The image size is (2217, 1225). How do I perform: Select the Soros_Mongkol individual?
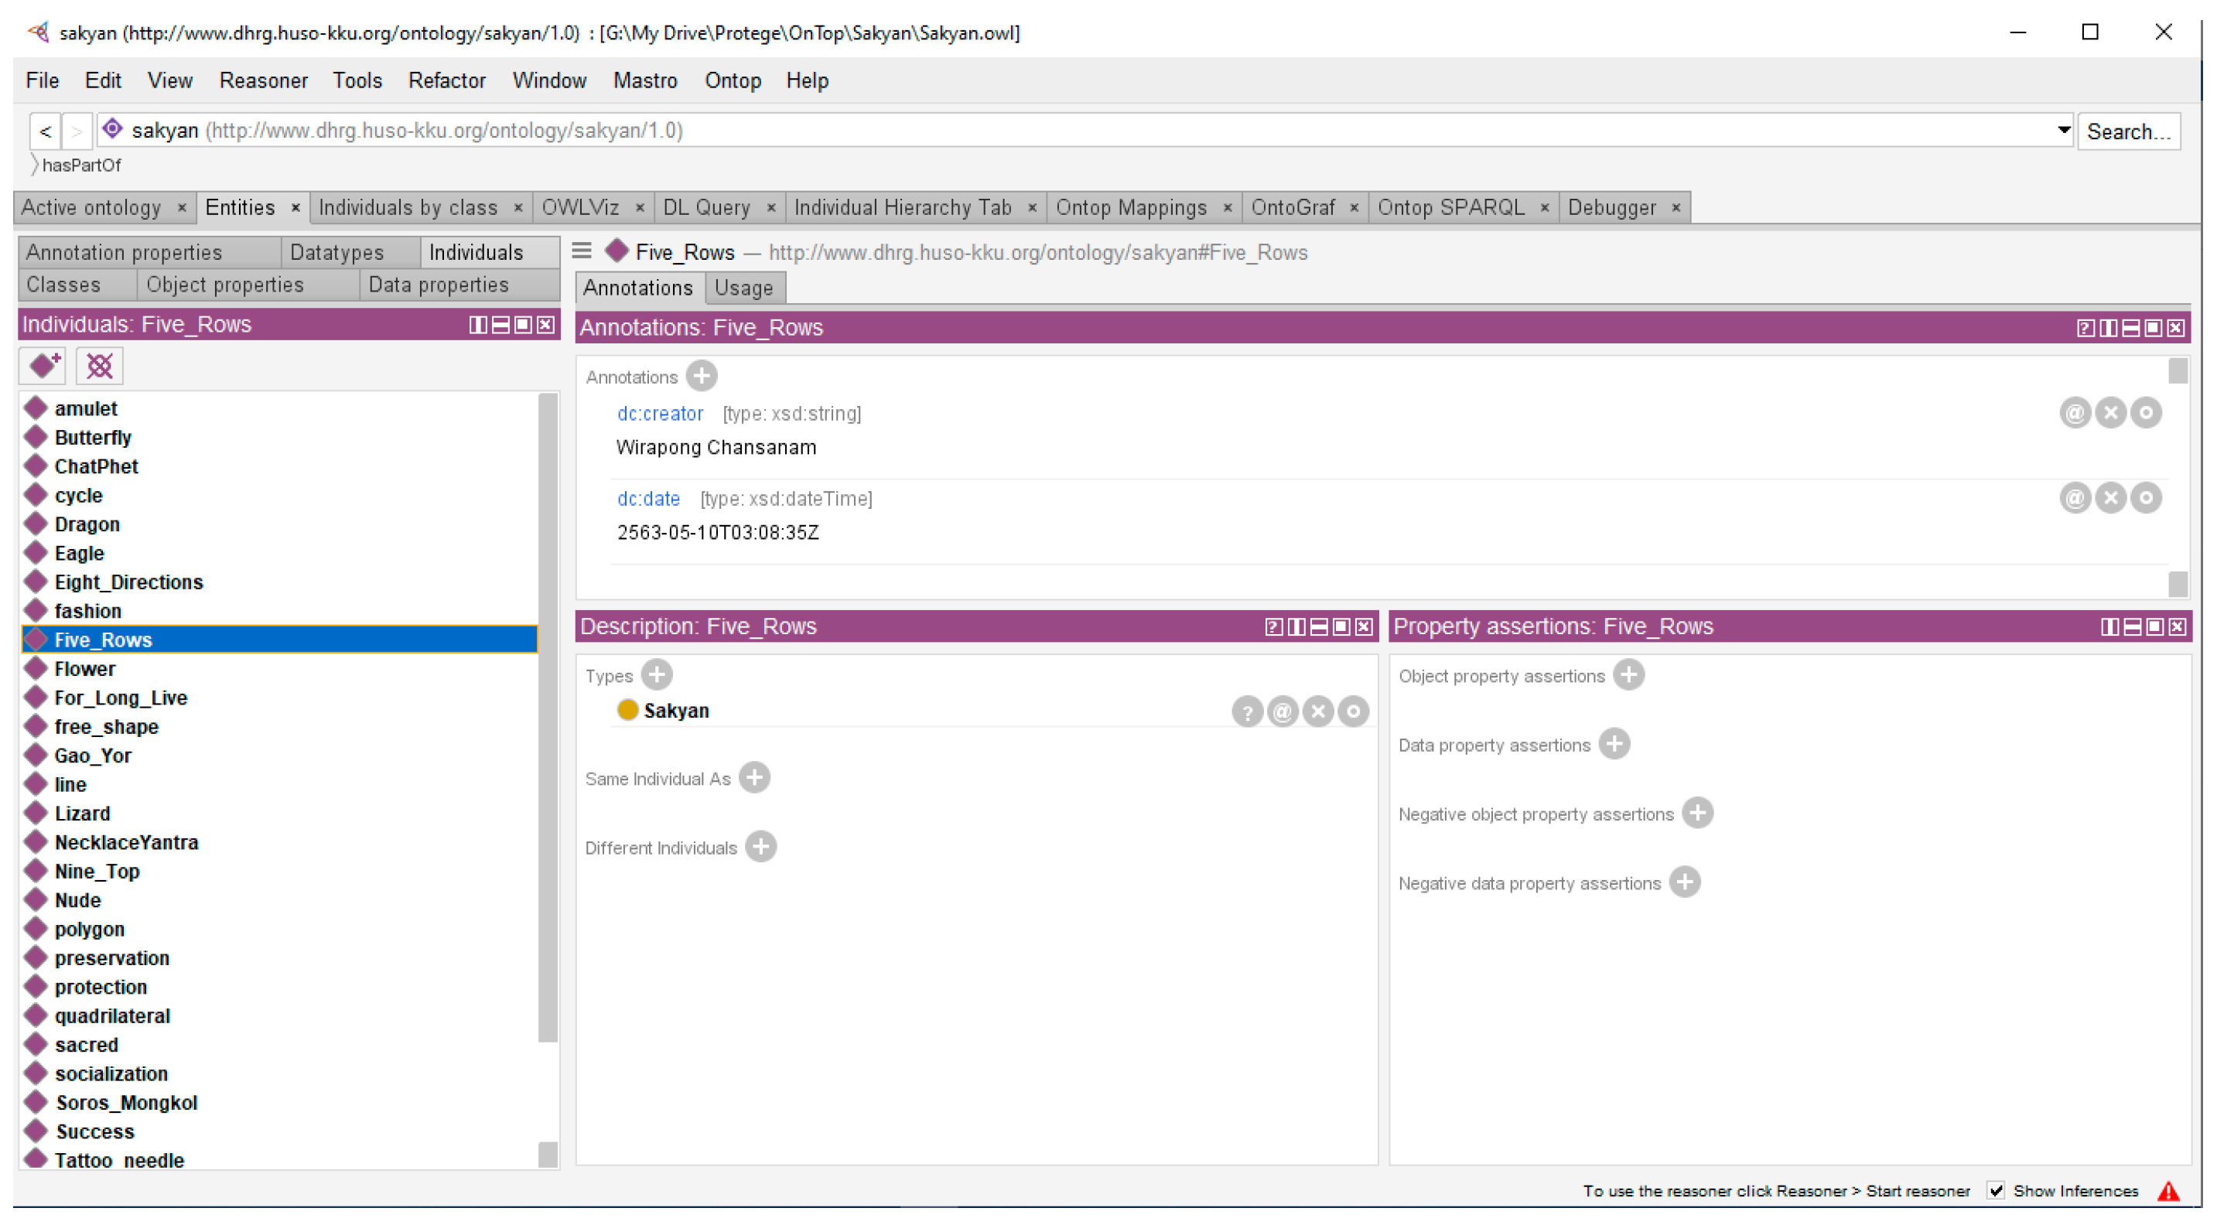125,1103
